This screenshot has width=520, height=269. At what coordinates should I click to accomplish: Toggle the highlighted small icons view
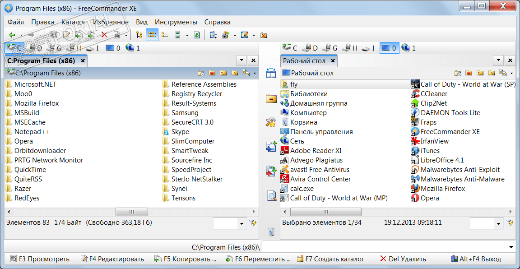pos(152,35)
